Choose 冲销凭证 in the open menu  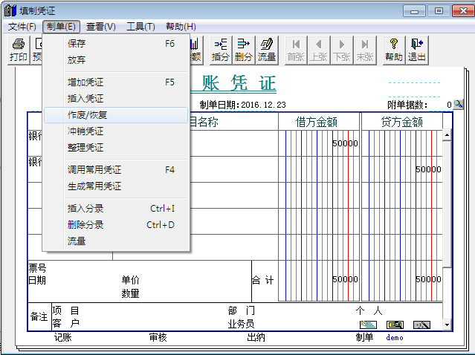[x=85, y=131]
